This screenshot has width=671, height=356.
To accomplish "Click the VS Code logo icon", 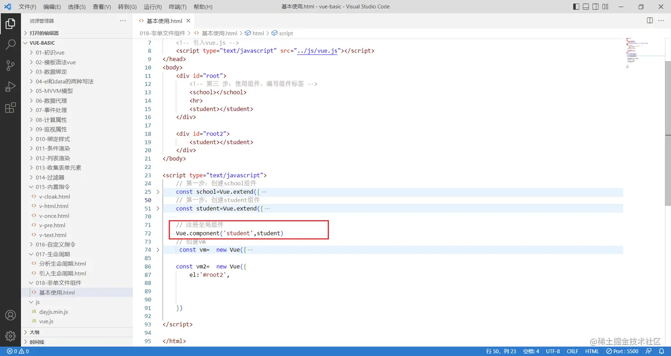I will tap(8, 7).
